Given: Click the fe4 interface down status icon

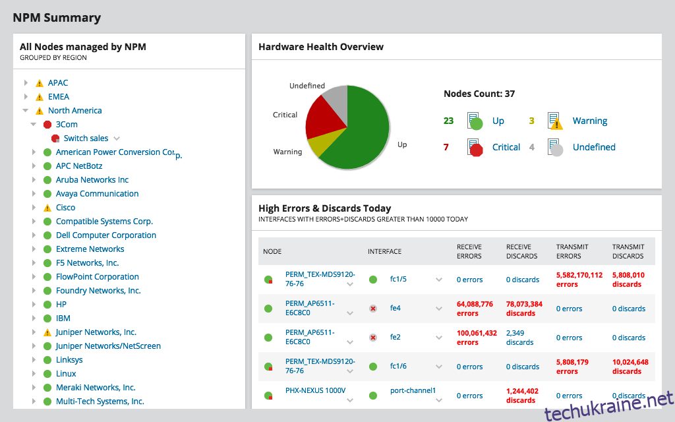Looking at the screenshot, I should 373,309.
